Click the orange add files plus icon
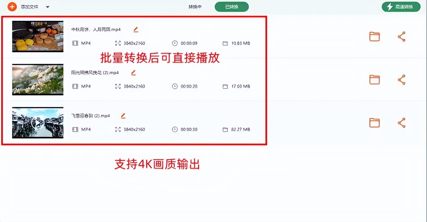 [x=12, y=6]
